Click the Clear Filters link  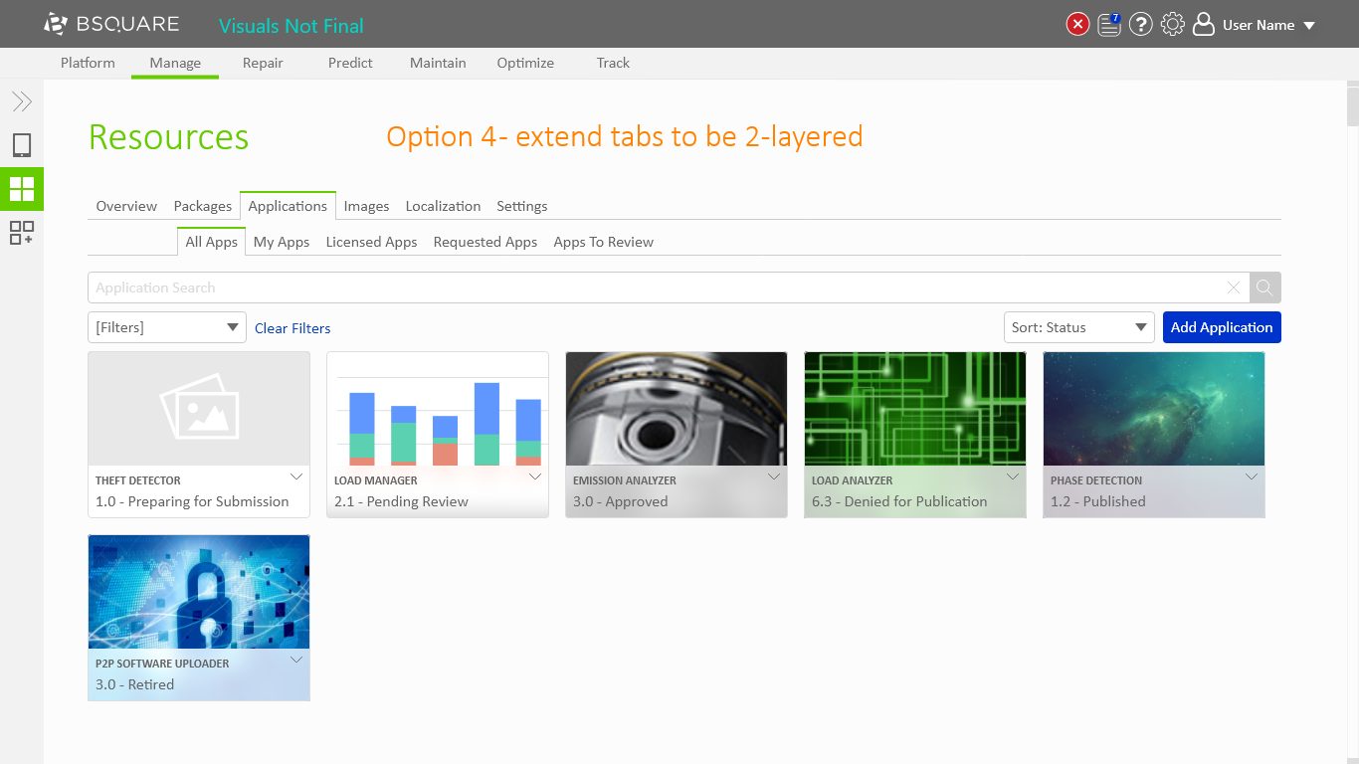292,328
